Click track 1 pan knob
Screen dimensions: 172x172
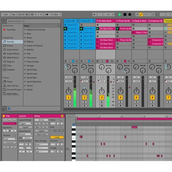coord(69,91)
